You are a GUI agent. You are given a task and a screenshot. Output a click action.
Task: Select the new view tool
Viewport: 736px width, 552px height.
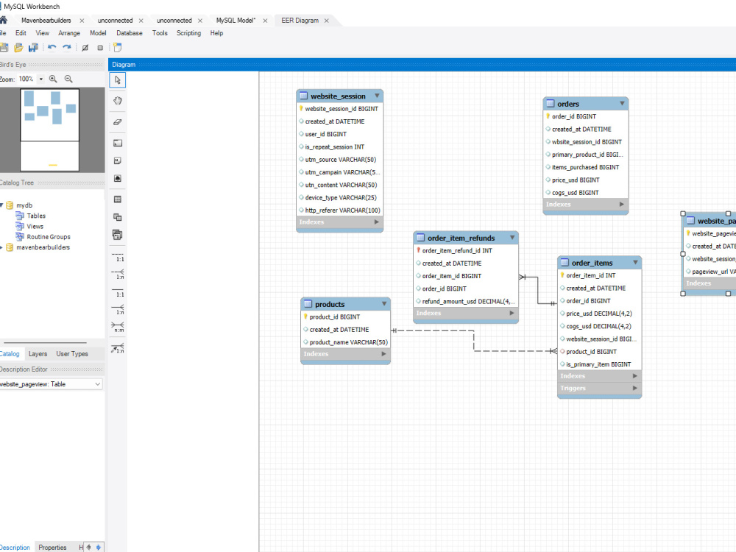pyautogui.click(x=117, y=217)
